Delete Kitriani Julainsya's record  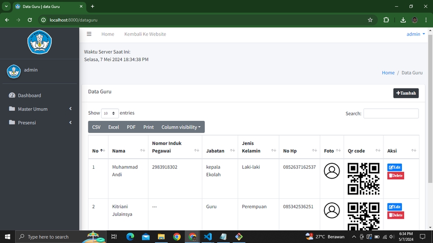click(396, 215)
